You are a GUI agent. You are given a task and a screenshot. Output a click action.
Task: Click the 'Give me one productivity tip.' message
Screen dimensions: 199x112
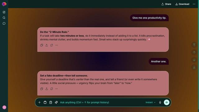[x=149, y=18]
